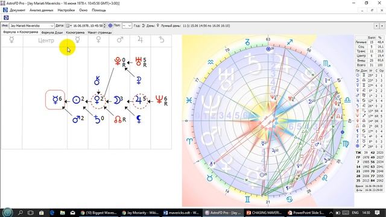Click the Mercury glyph in the rounded box
The image size is (386, 217).
tap(55, 99)
